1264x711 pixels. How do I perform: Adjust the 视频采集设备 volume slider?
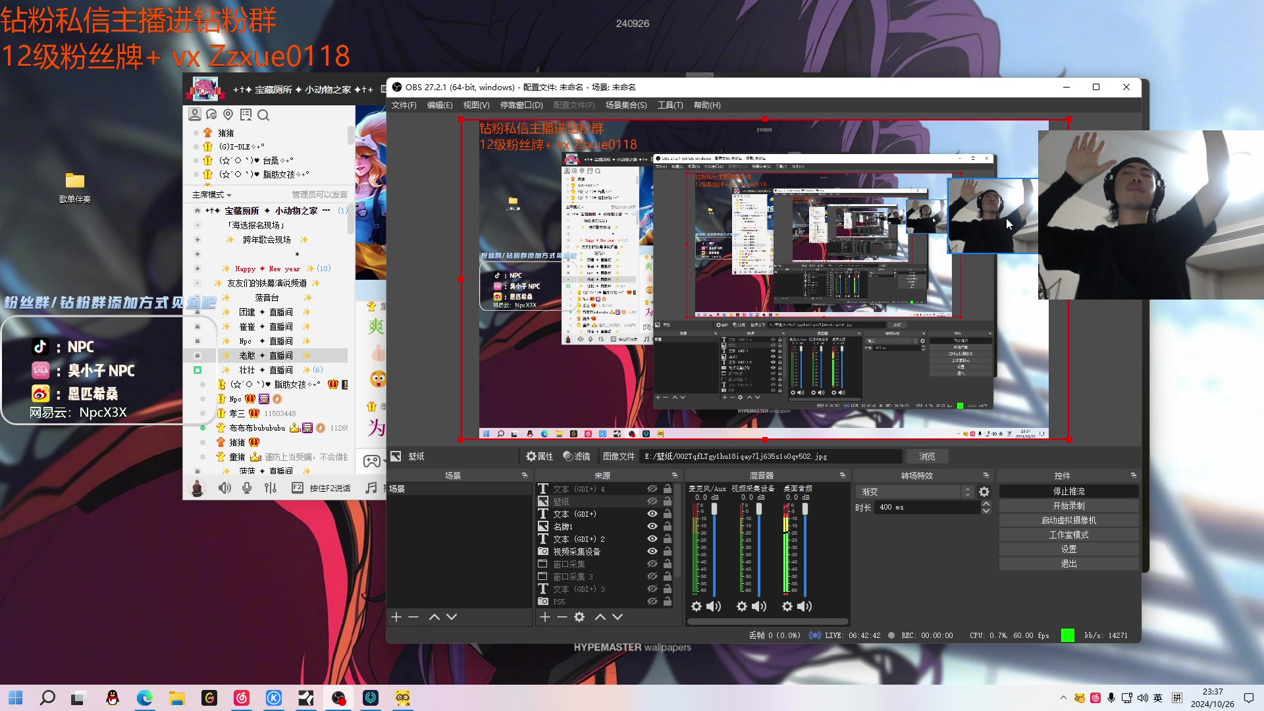pyautogui.click(x=759, y=508)
